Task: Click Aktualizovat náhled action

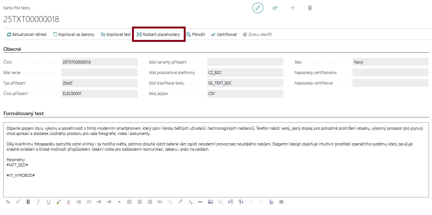Action: (x=27, y=34)
